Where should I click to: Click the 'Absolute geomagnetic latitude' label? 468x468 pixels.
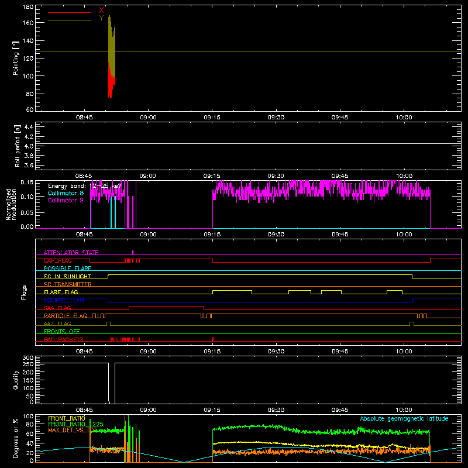[x=404, y=418]
